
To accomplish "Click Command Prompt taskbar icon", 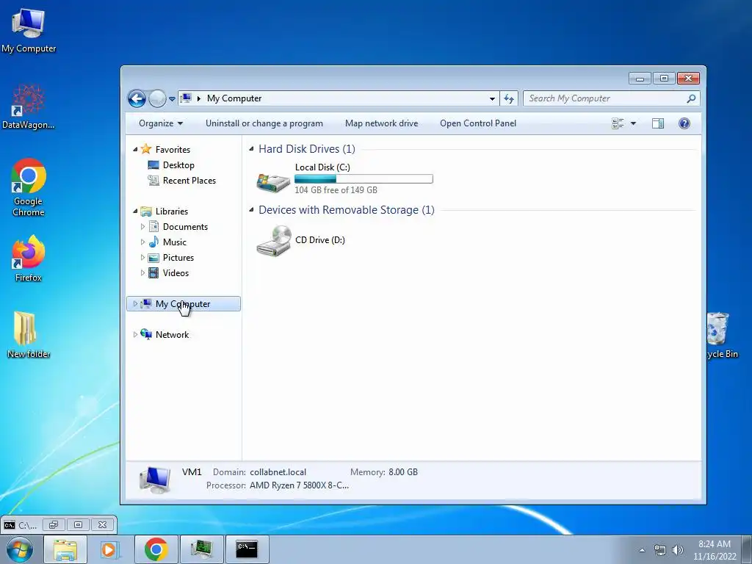I will [x=247, y=549].
